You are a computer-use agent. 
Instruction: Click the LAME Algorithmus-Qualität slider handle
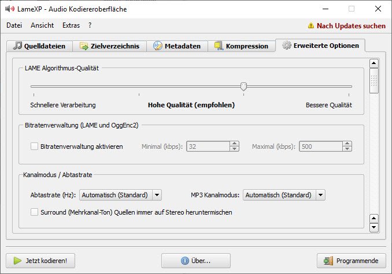(x=244, y=87)
